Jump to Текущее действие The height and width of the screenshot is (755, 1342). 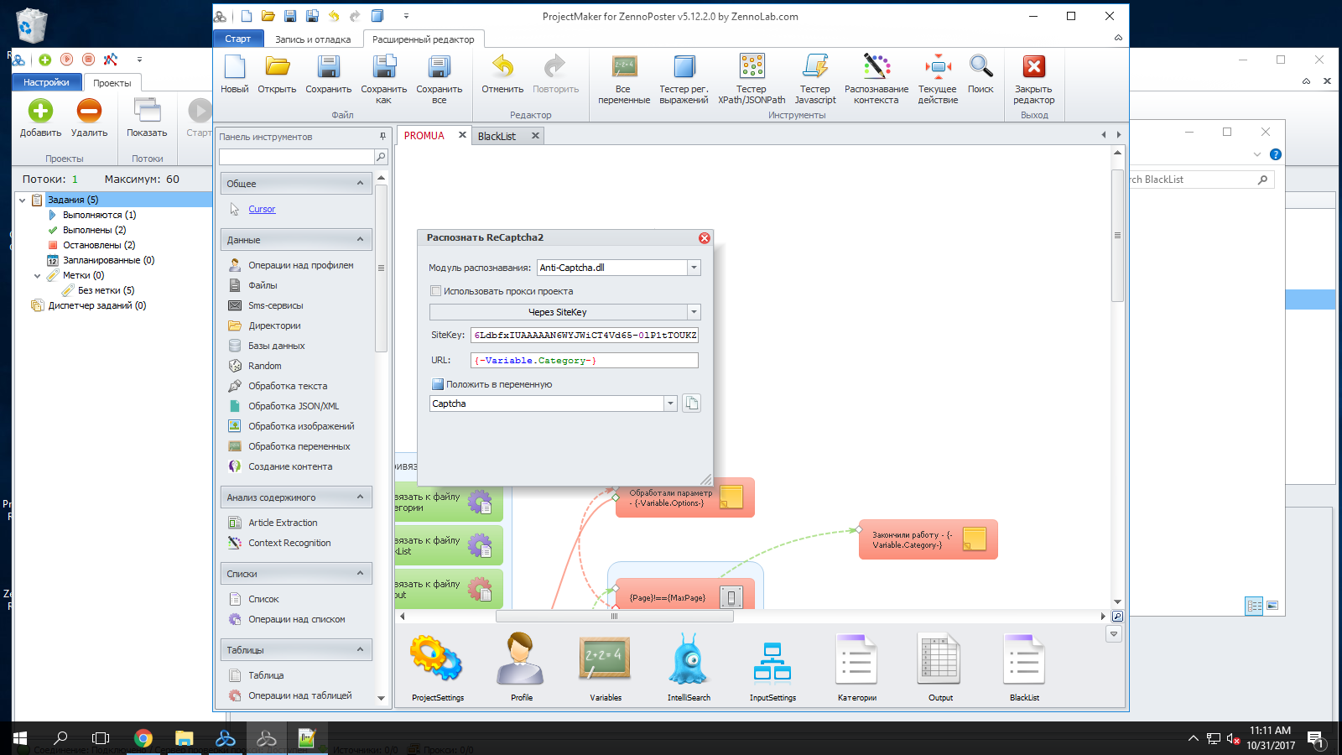coord(938,79)
